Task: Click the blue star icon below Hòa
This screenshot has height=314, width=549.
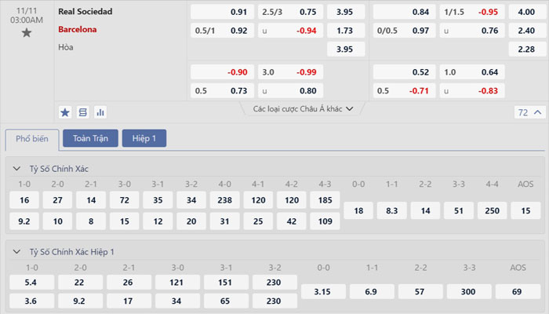Action: coord(65,111)
